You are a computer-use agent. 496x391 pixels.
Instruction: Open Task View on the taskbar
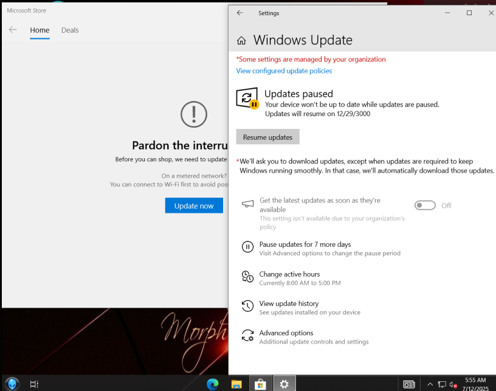click(x=34, y=384)
